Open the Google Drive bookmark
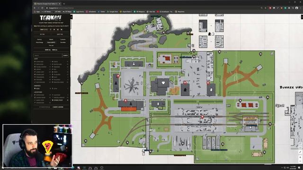Screen dimensions: 303x170 pyautogui.click(x=113, y=12)
